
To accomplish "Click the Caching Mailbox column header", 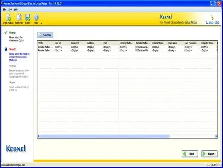I will pos(127,43).
